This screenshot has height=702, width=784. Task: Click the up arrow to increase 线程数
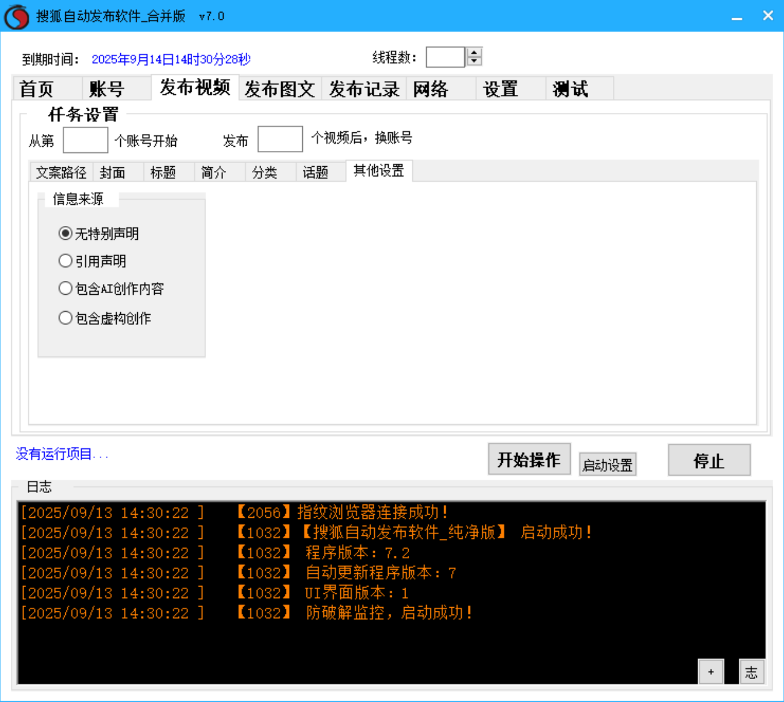474,53
